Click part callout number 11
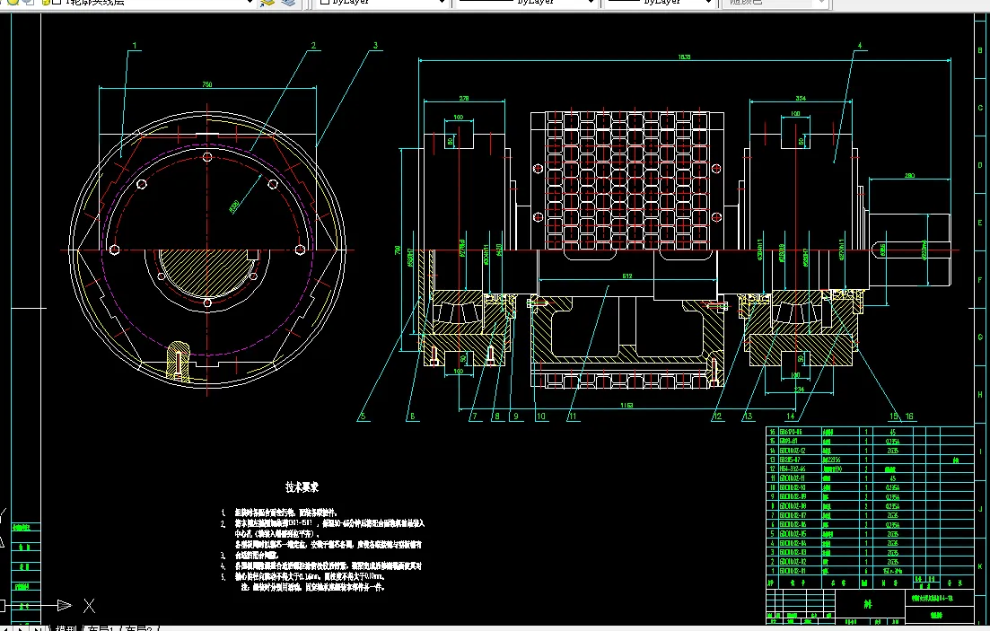The image size is (990, 631). (x=572, y=416)
